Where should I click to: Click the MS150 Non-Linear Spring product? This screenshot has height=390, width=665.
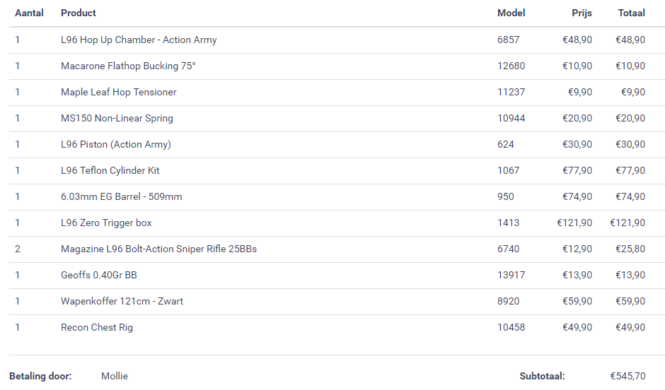(117, 118)
